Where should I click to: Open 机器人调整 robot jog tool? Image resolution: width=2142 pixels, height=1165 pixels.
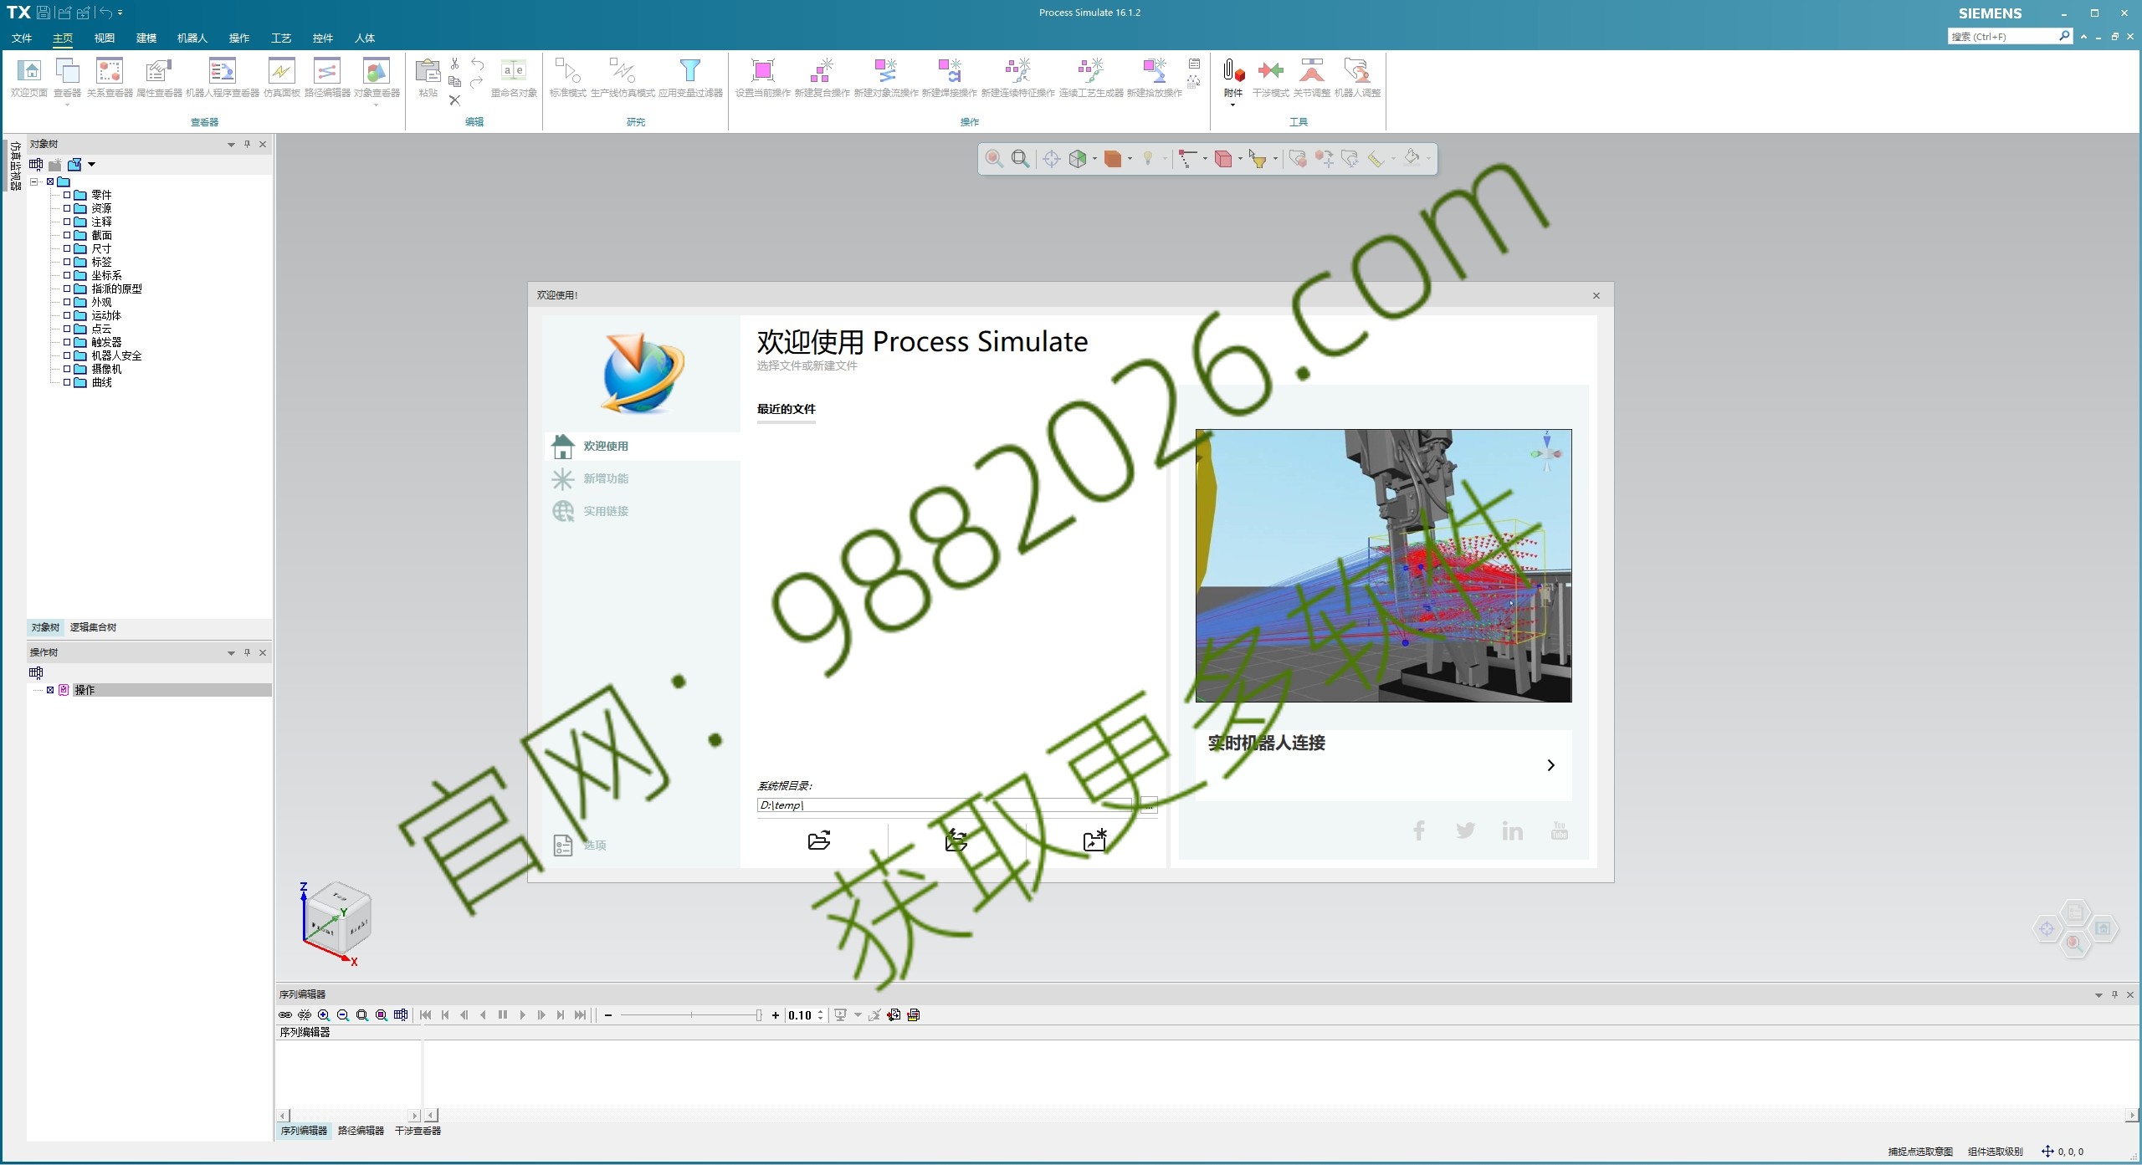(1357, 71)
